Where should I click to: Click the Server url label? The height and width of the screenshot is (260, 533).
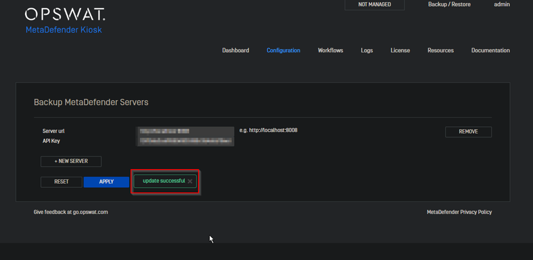pos(54,131)
